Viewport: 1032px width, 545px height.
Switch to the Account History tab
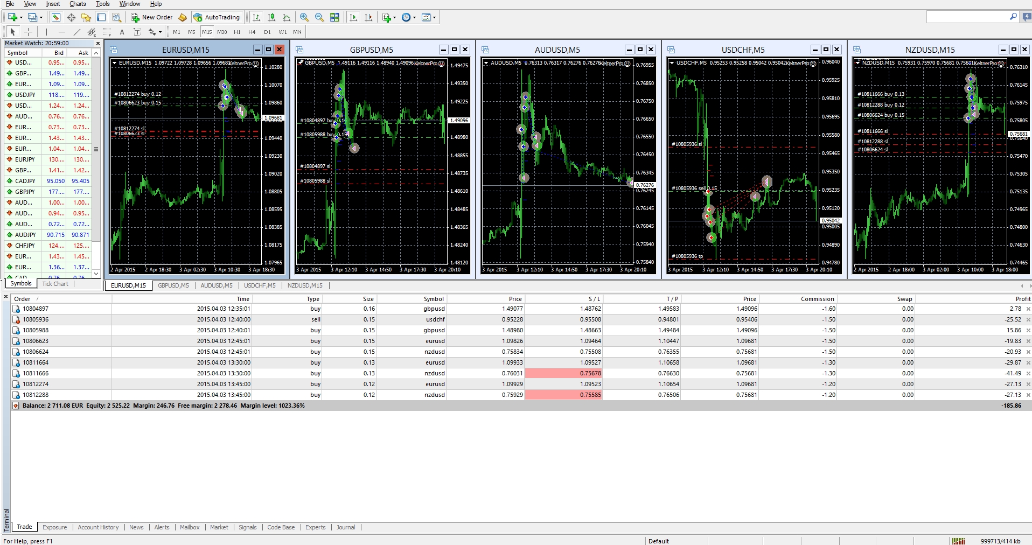tap(98, 527)
